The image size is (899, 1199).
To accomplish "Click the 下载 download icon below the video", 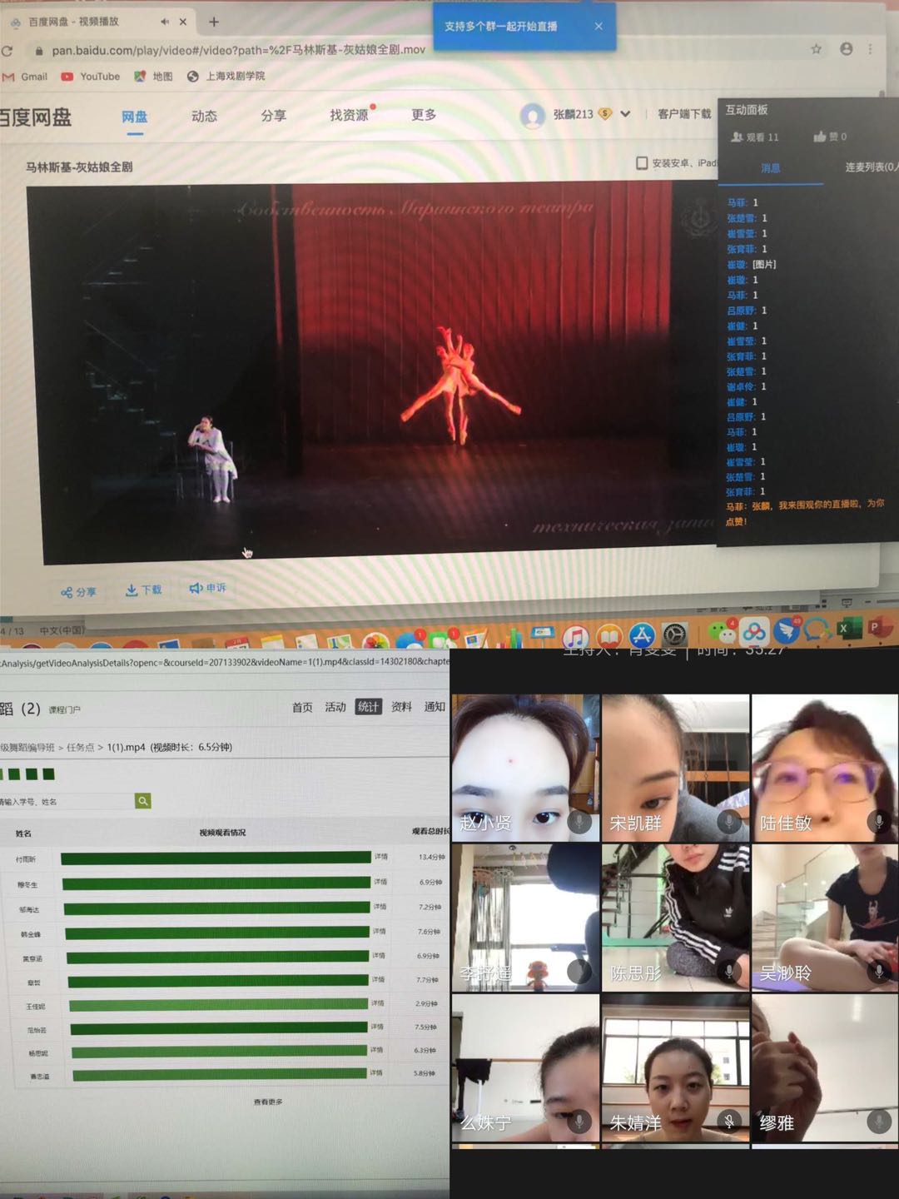I will tap(132, 590).
